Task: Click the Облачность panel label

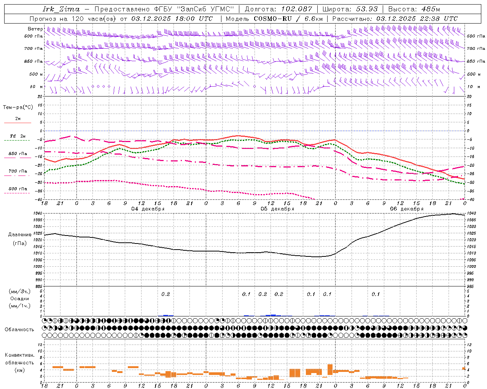Action: [19, 329]
